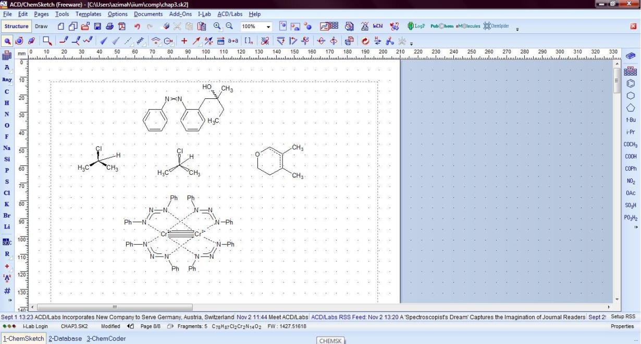The width and height of the screenshot is (641, 344).
Task: Switch to Structure mode
Action: pyautogui.click(x=17, y=26)
